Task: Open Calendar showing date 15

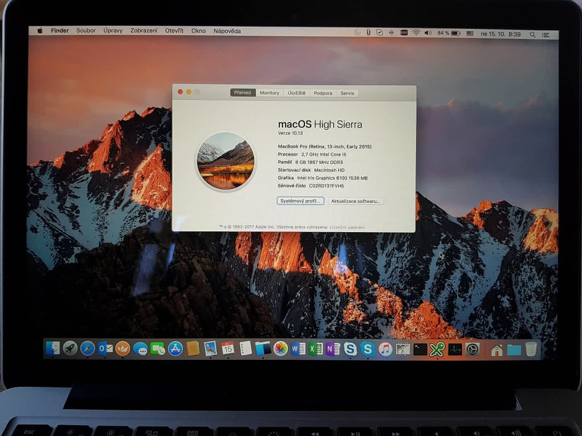Action: coord(228,349)
